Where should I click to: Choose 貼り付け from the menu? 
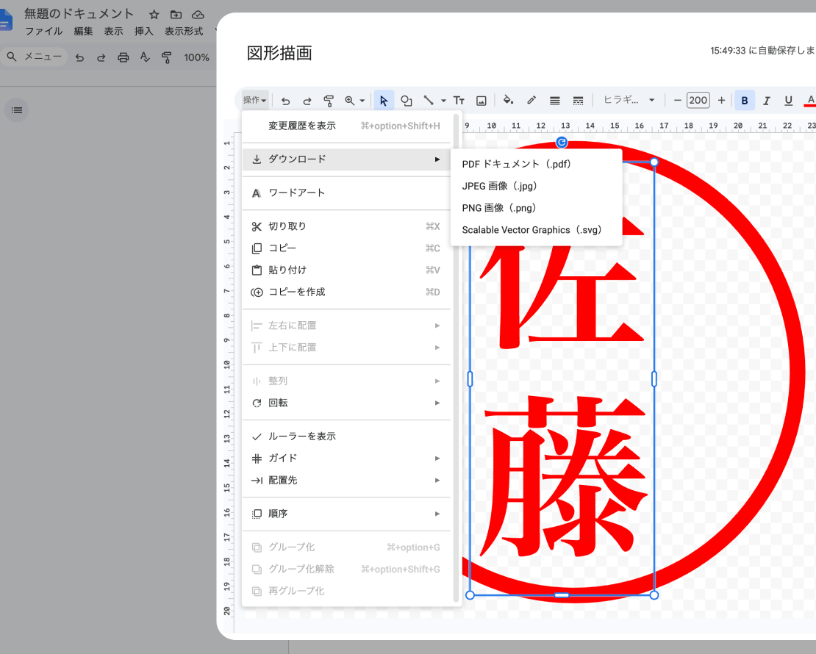coord(346,270)
